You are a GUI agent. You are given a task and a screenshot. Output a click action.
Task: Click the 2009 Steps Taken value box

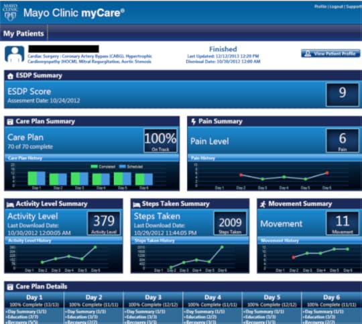tap(230, 223)
